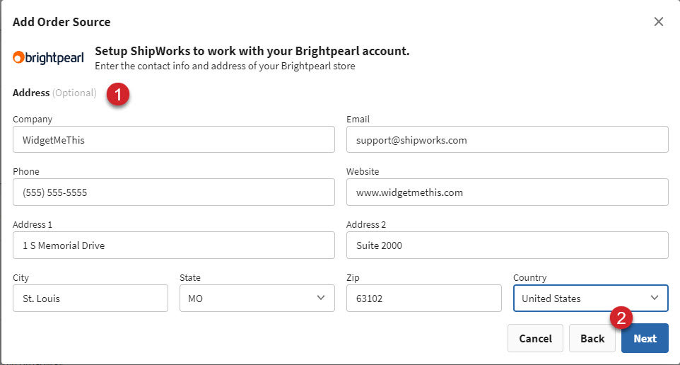Proceed with the Next button
This screenshot has height=365, width=680.
pyautogui.click(x=645, y=338)
